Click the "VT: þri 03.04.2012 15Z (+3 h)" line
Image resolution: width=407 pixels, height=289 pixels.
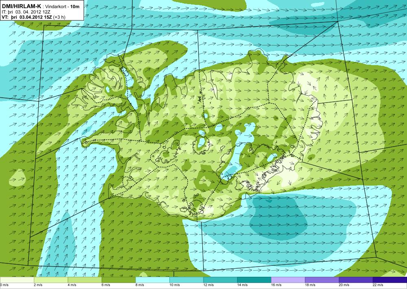pos(33,17)
